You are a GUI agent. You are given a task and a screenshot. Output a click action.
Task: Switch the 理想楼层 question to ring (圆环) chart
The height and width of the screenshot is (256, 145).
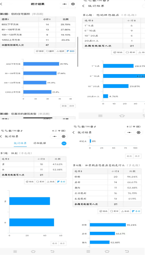click(x=130, y=53)
